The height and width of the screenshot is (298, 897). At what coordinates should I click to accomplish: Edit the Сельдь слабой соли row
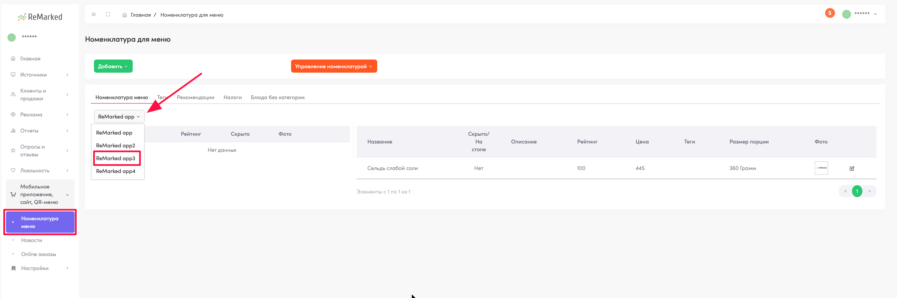tap(852, 168)
